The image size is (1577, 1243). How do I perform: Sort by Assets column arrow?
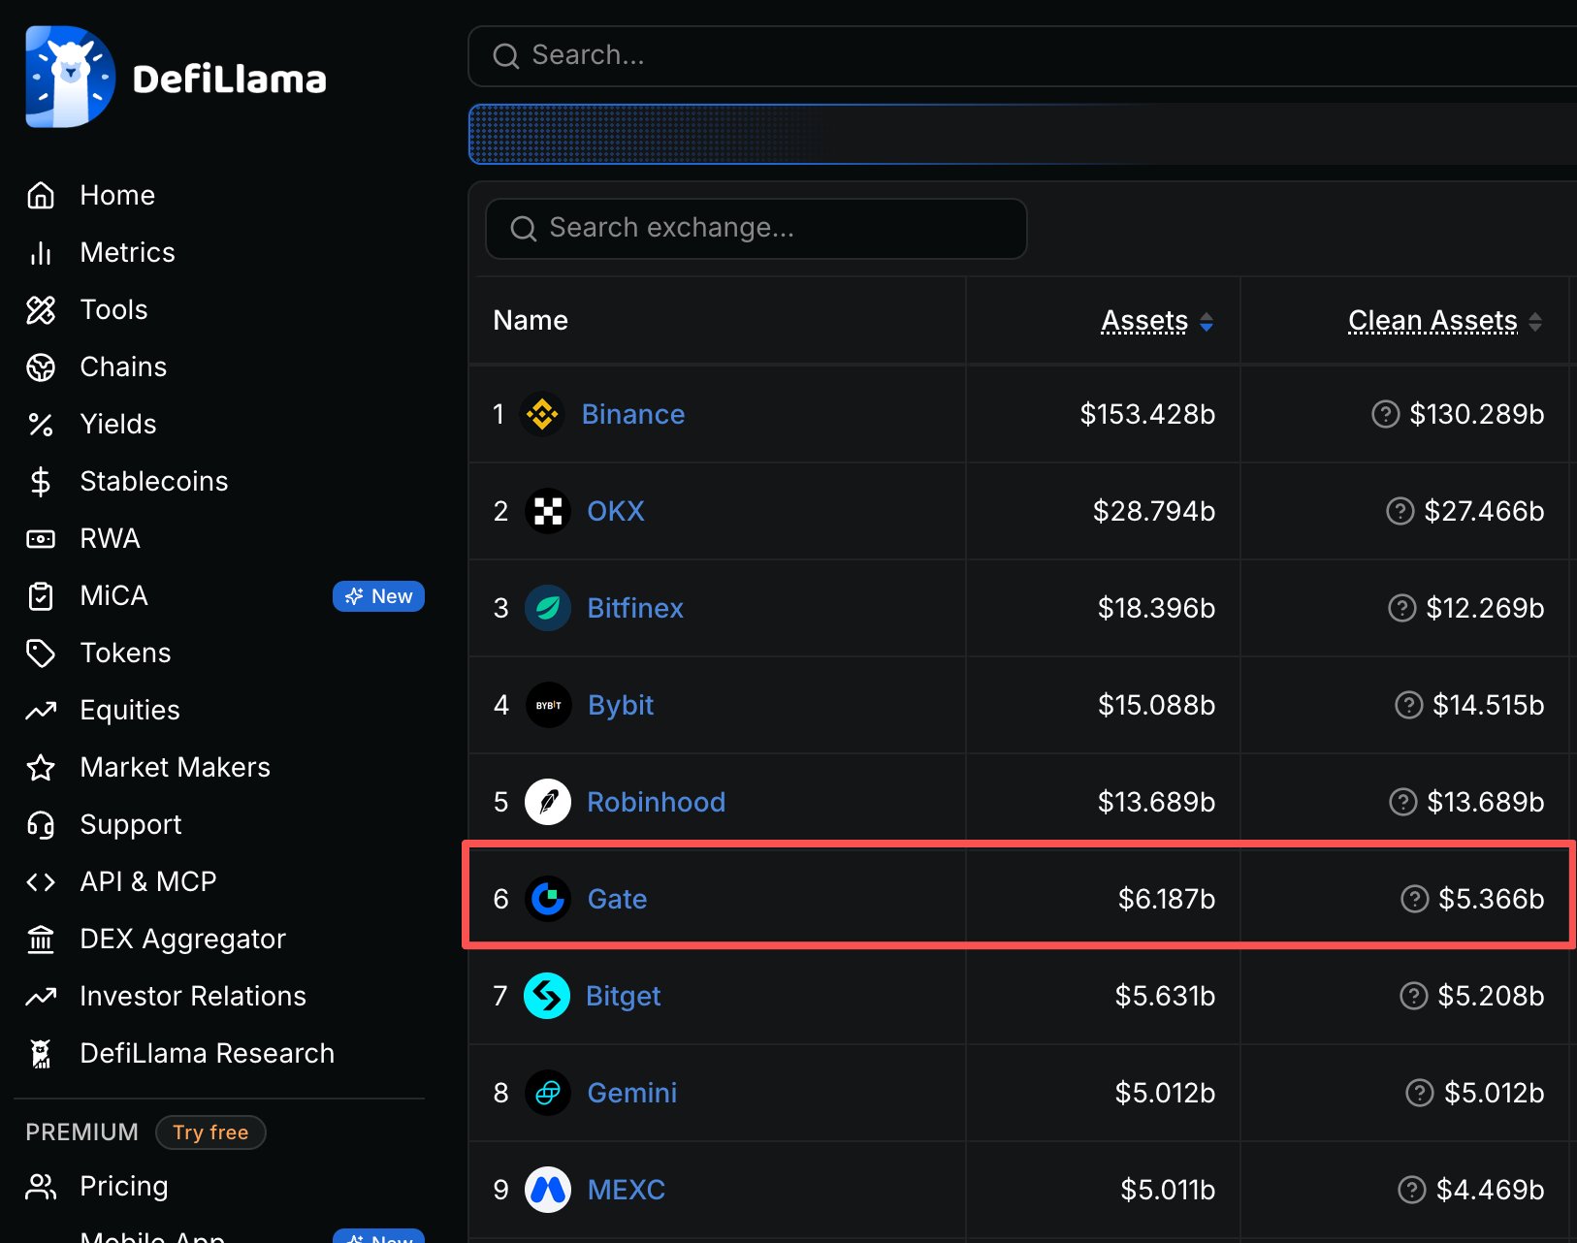tap(1206, 322)
